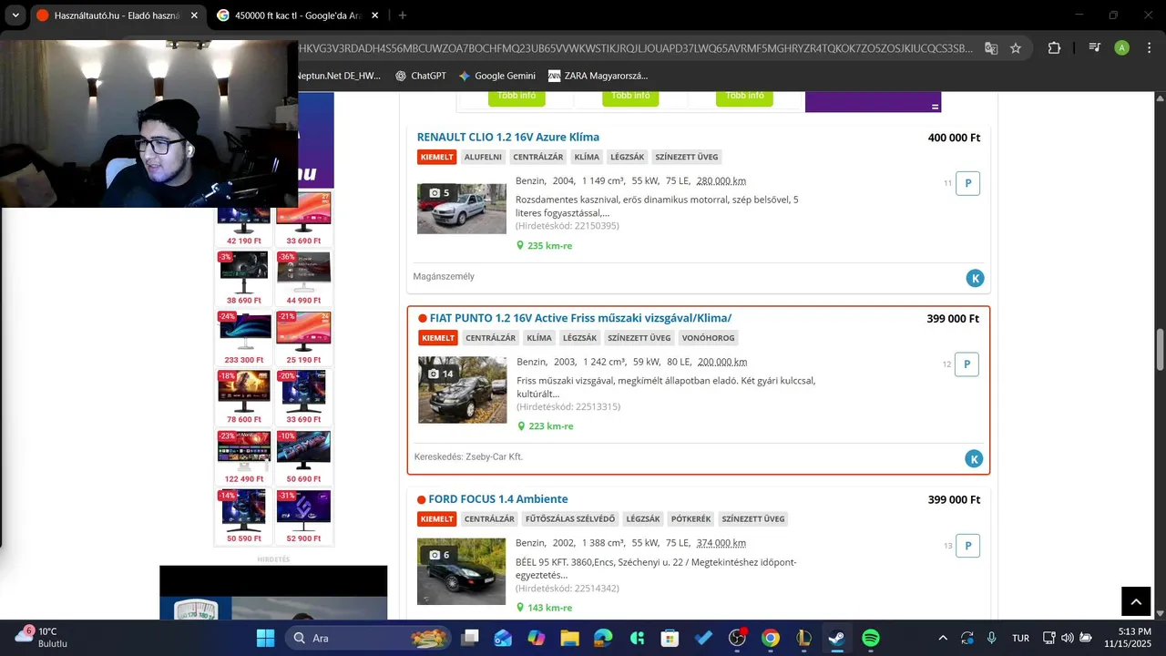
Task: Open the Translate page icon in address bar
Action: (x=991, y=48)
